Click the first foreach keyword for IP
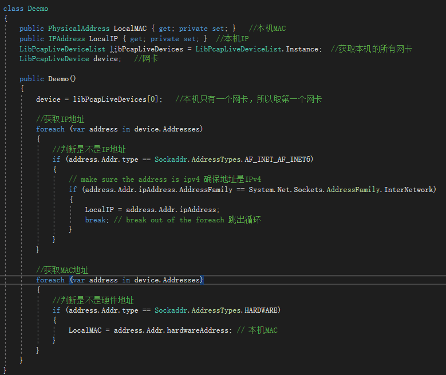The width and height of the screenshot is (446, 375). coord(50,129)
